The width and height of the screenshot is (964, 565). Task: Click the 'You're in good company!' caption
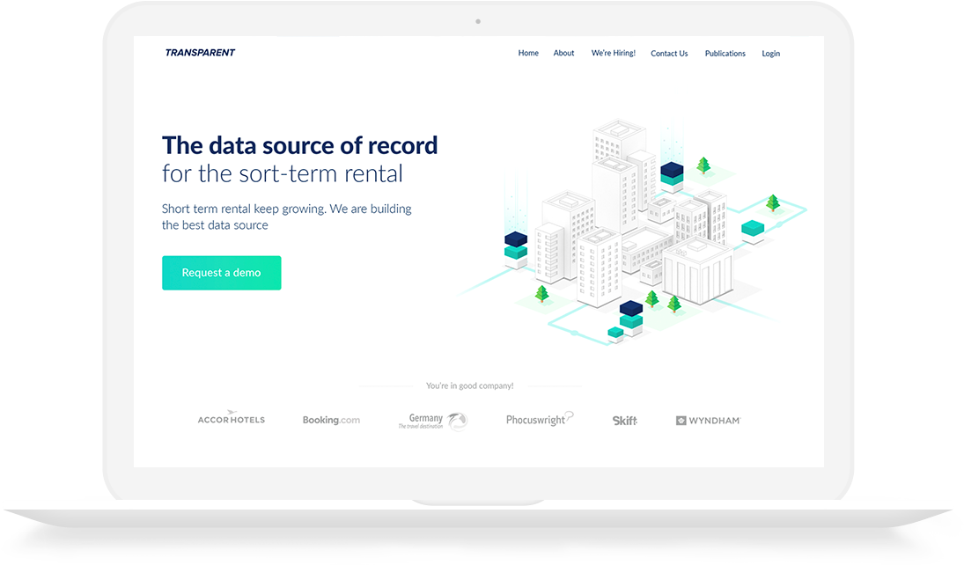470,385
